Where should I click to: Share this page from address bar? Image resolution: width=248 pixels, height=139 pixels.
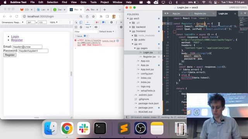tap(87, 16)
